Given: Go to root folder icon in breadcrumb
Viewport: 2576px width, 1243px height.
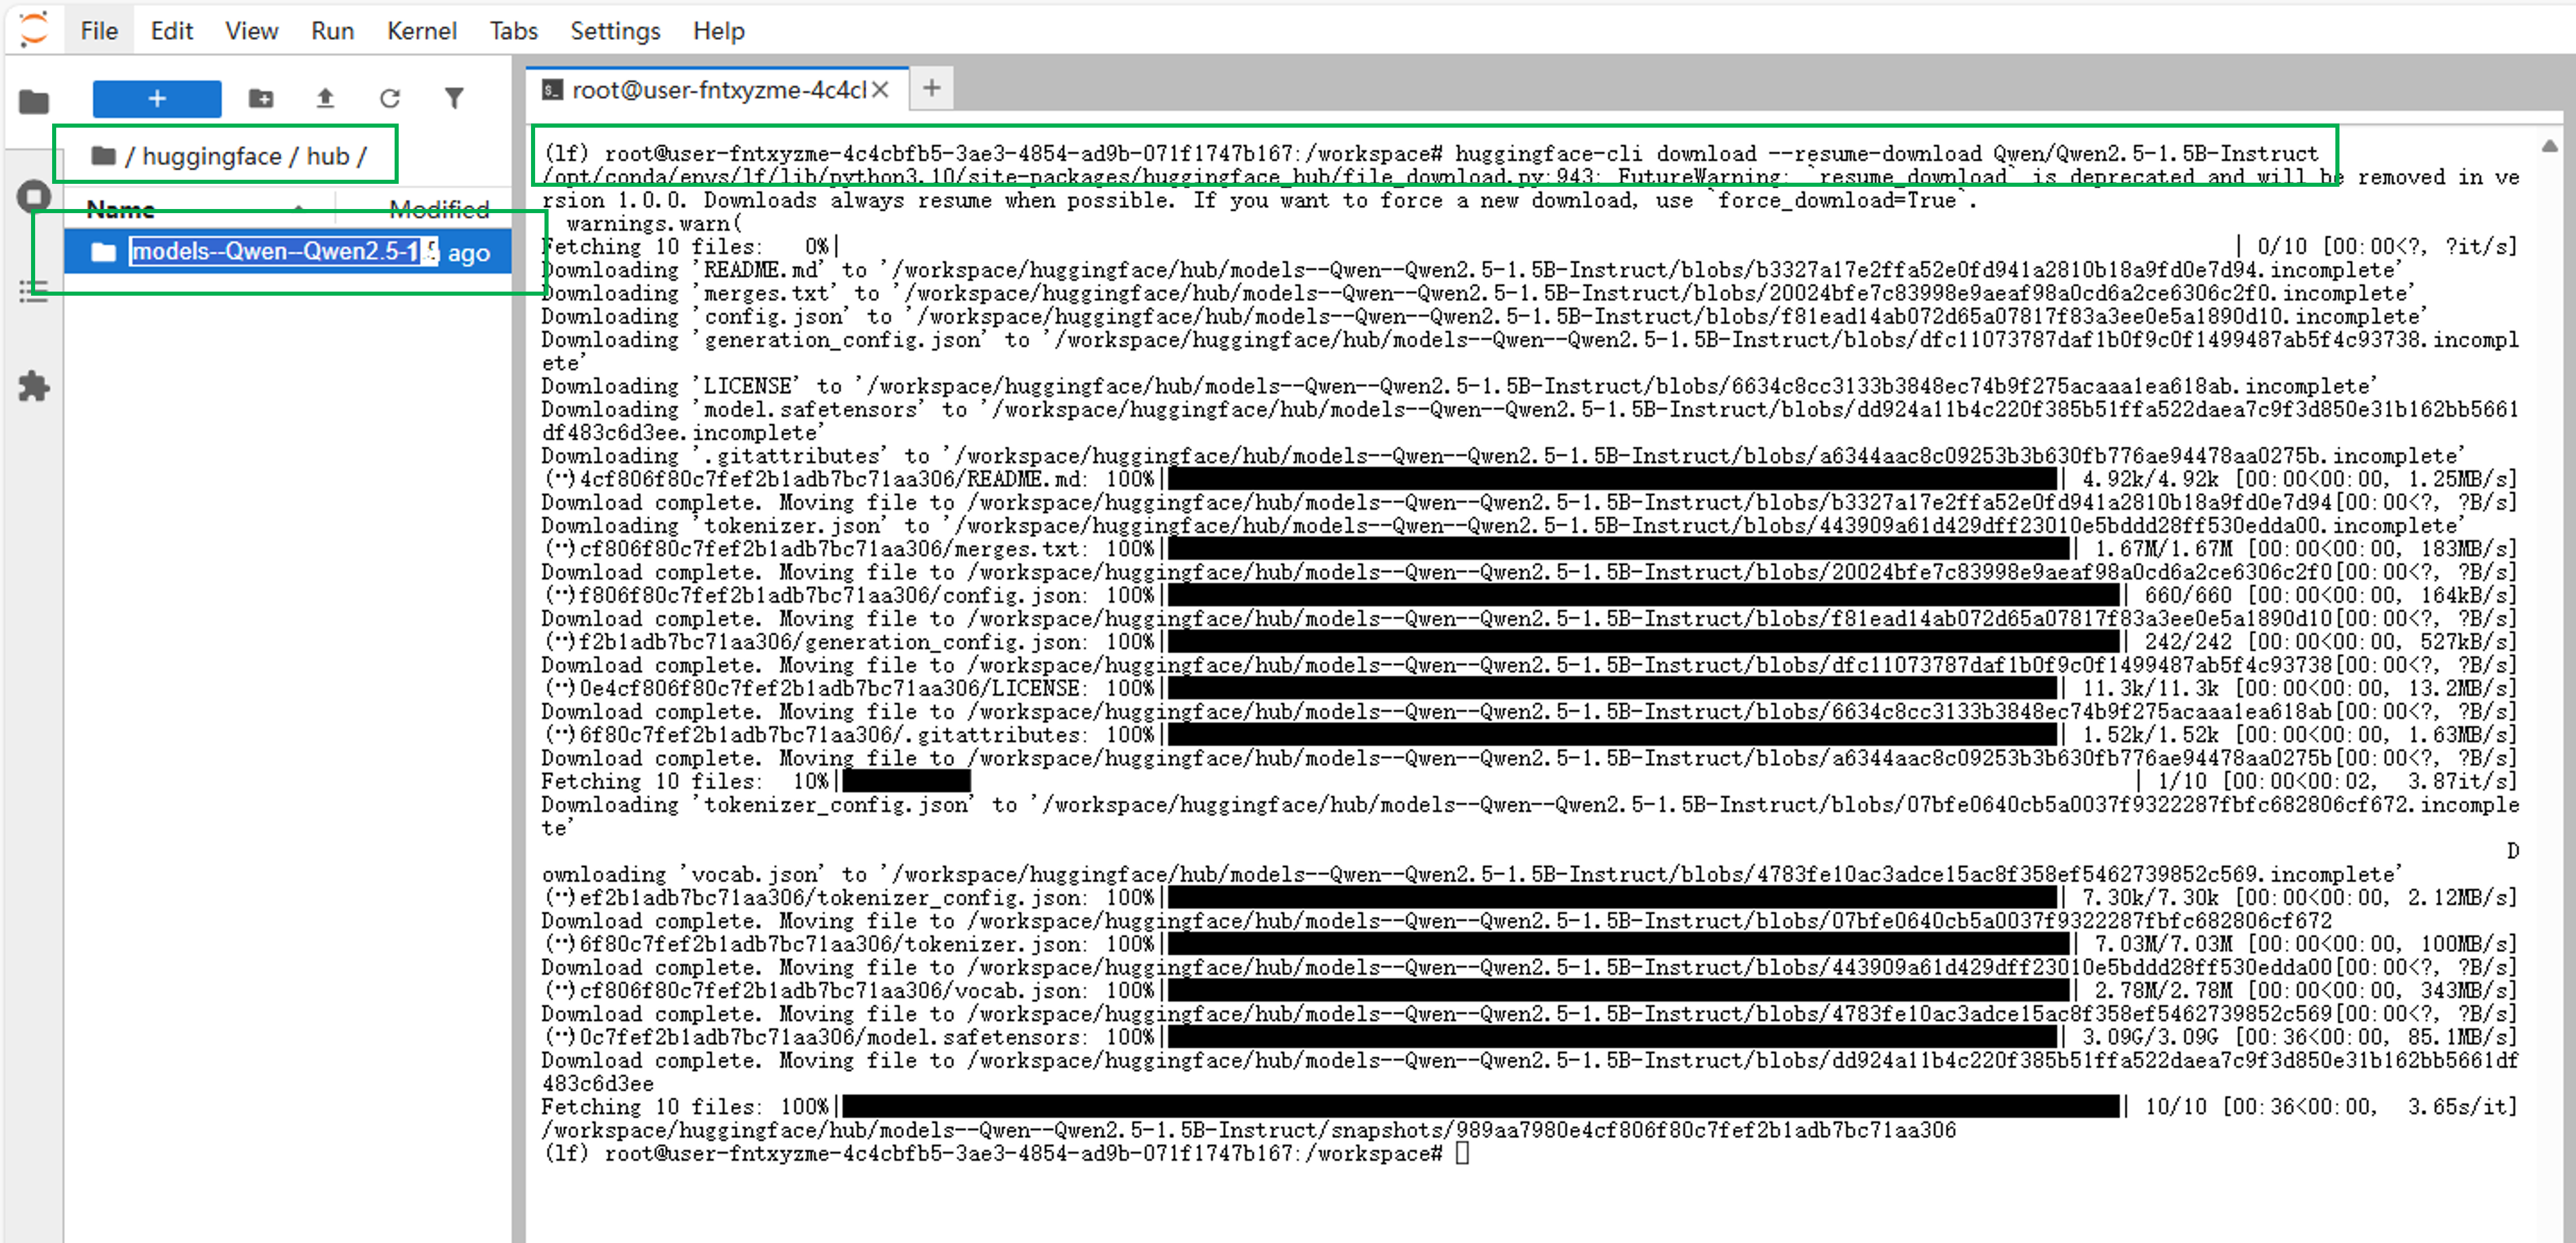Looking at the screenshot, I should point(102,156).
